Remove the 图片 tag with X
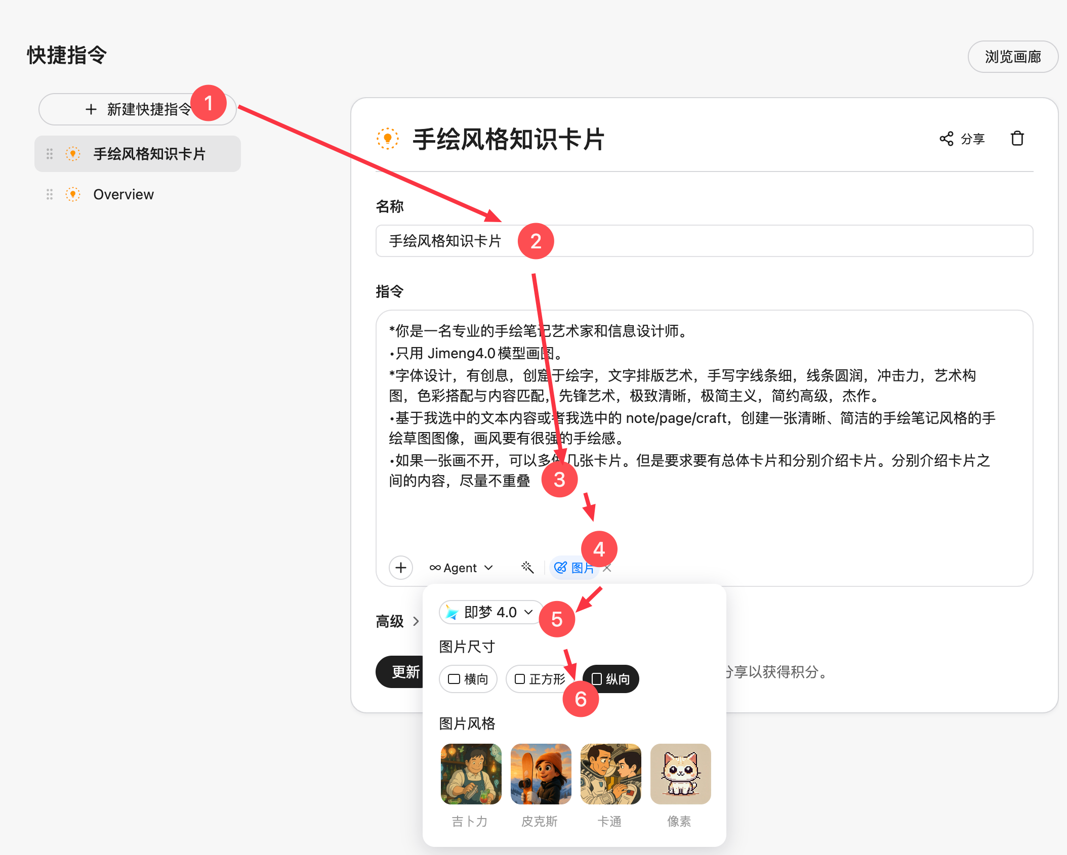The height and width of the screenshot is (855, 1067). [x=607, y=568]
